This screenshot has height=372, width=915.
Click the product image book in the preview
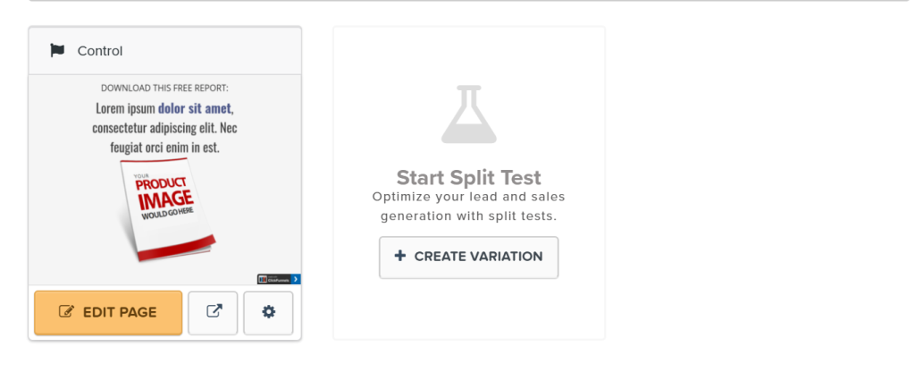click(x=161, y=210)
